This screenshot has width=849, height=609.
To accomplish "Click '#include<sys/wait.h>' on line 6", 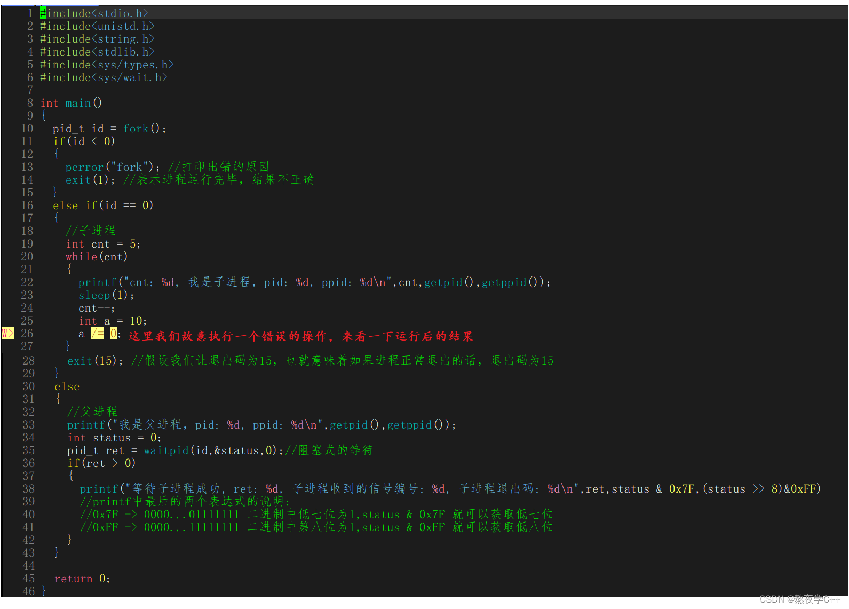I will (x=104, y=77).
